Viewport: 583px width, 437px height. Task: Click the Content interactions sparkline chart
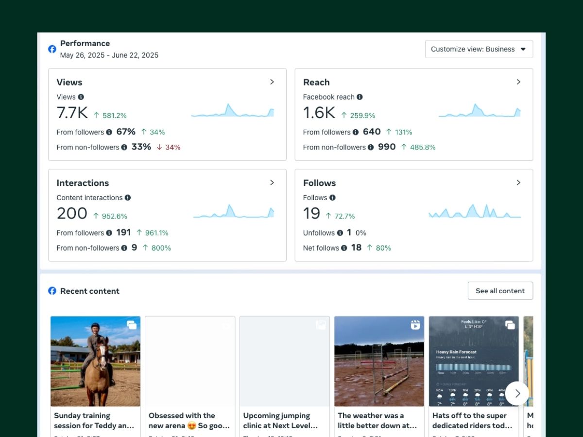pos(234,211)
